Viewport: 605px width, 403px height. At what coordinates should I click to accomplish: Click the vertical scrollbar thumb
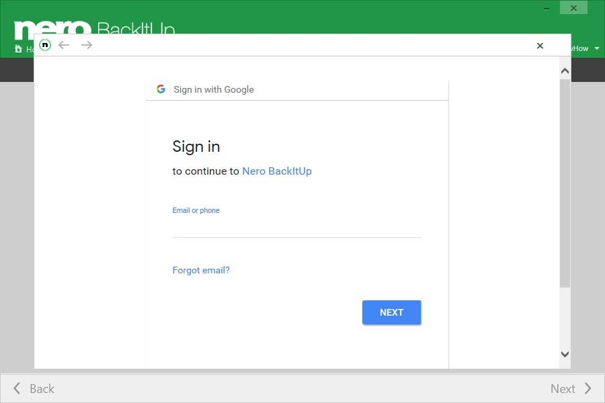click(565, 183)
